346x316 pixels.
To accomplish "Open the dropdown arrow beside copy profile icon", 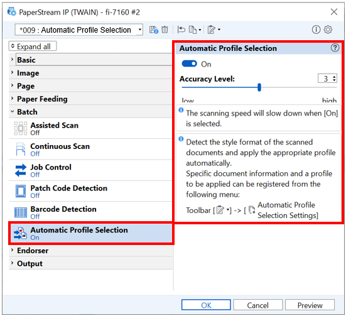I will (x=200, y=30).
